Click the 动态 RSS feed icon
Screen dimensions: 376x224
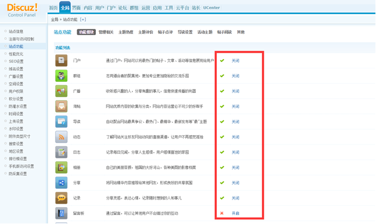click(61, 137)
